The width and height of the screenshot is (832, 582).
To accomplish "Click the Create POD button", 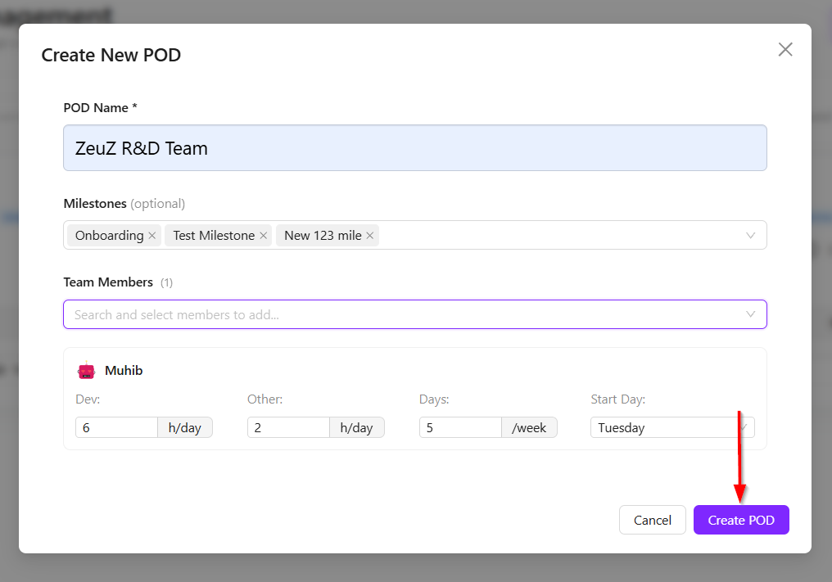I will [x=741, y=520].
